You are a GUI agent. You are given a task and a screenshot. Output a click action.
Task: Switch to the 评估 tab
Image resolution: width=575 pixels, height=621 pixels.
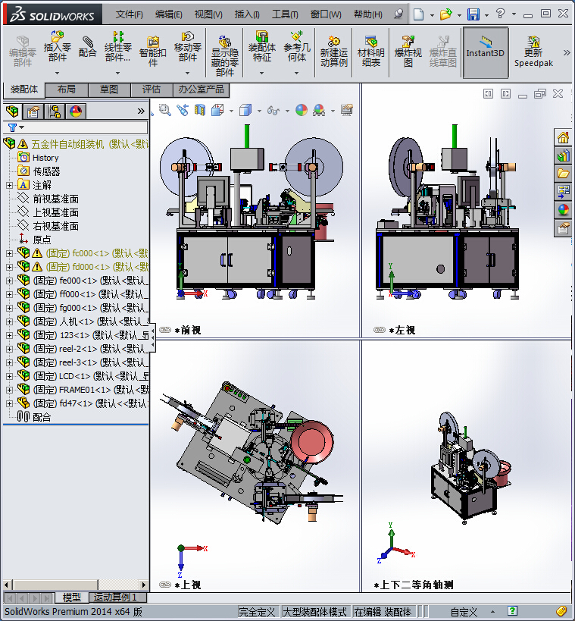click(152, 89)
